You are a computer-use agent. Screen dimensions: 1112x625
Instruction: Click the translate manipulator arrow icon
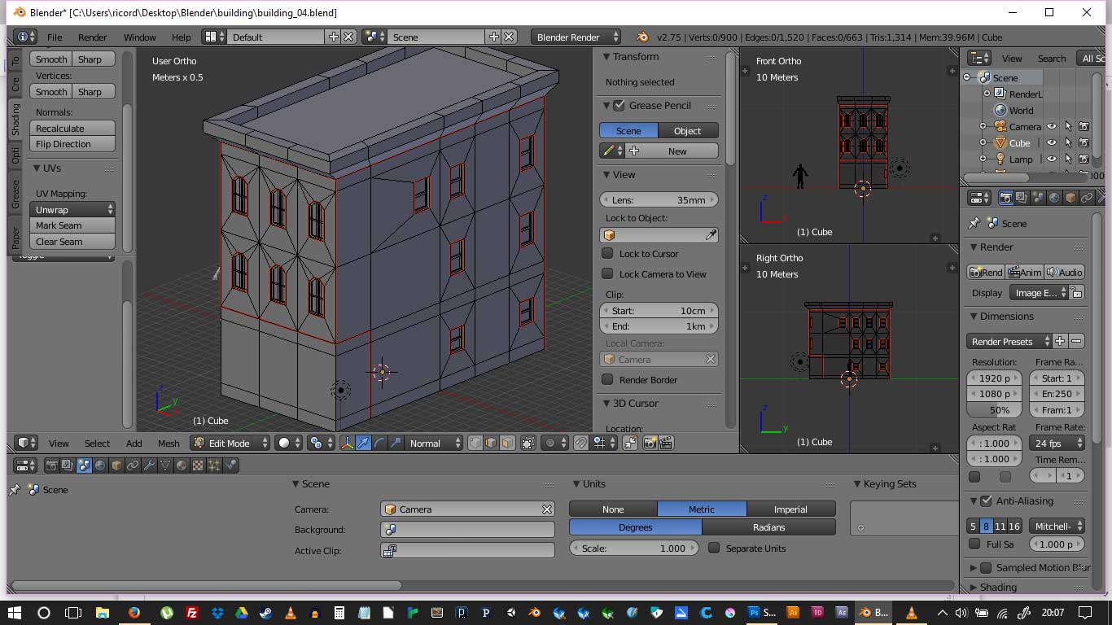(x=363, y=443)
